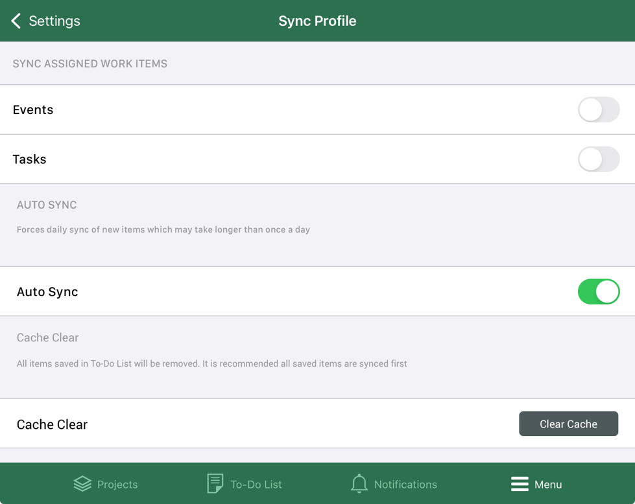Image resolution: width=635 pixels, height=504 pixels.
Task: Click the Sync Assigned Work Items header
Action: 90,63
